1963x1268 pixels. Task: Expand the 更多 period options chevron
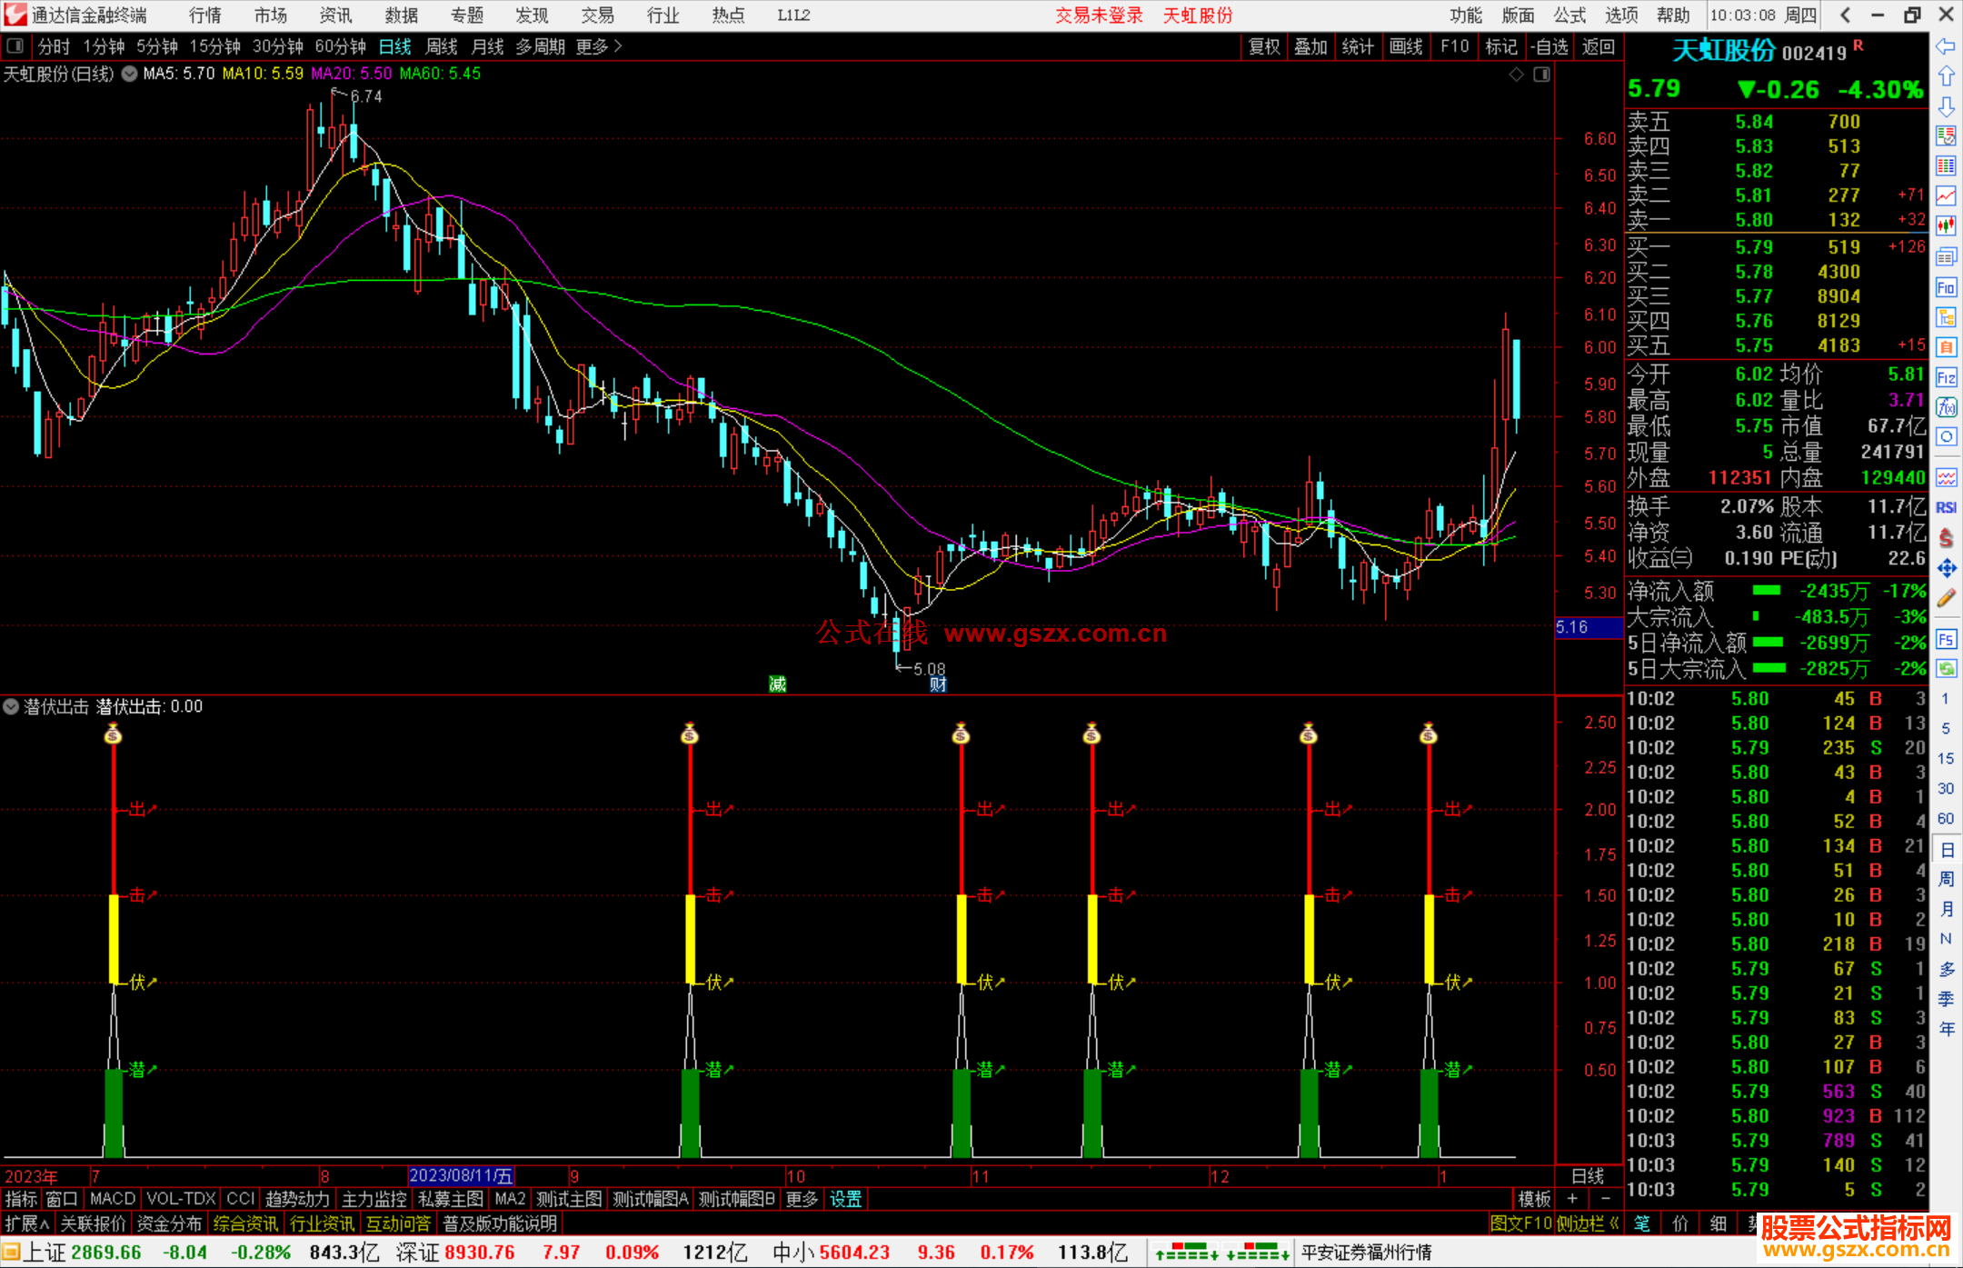coord(618,46)
